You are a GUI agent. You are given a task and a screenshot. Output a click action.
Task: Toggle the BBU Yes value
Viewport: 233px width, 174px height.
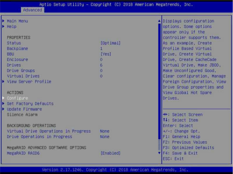pos(106,54)
